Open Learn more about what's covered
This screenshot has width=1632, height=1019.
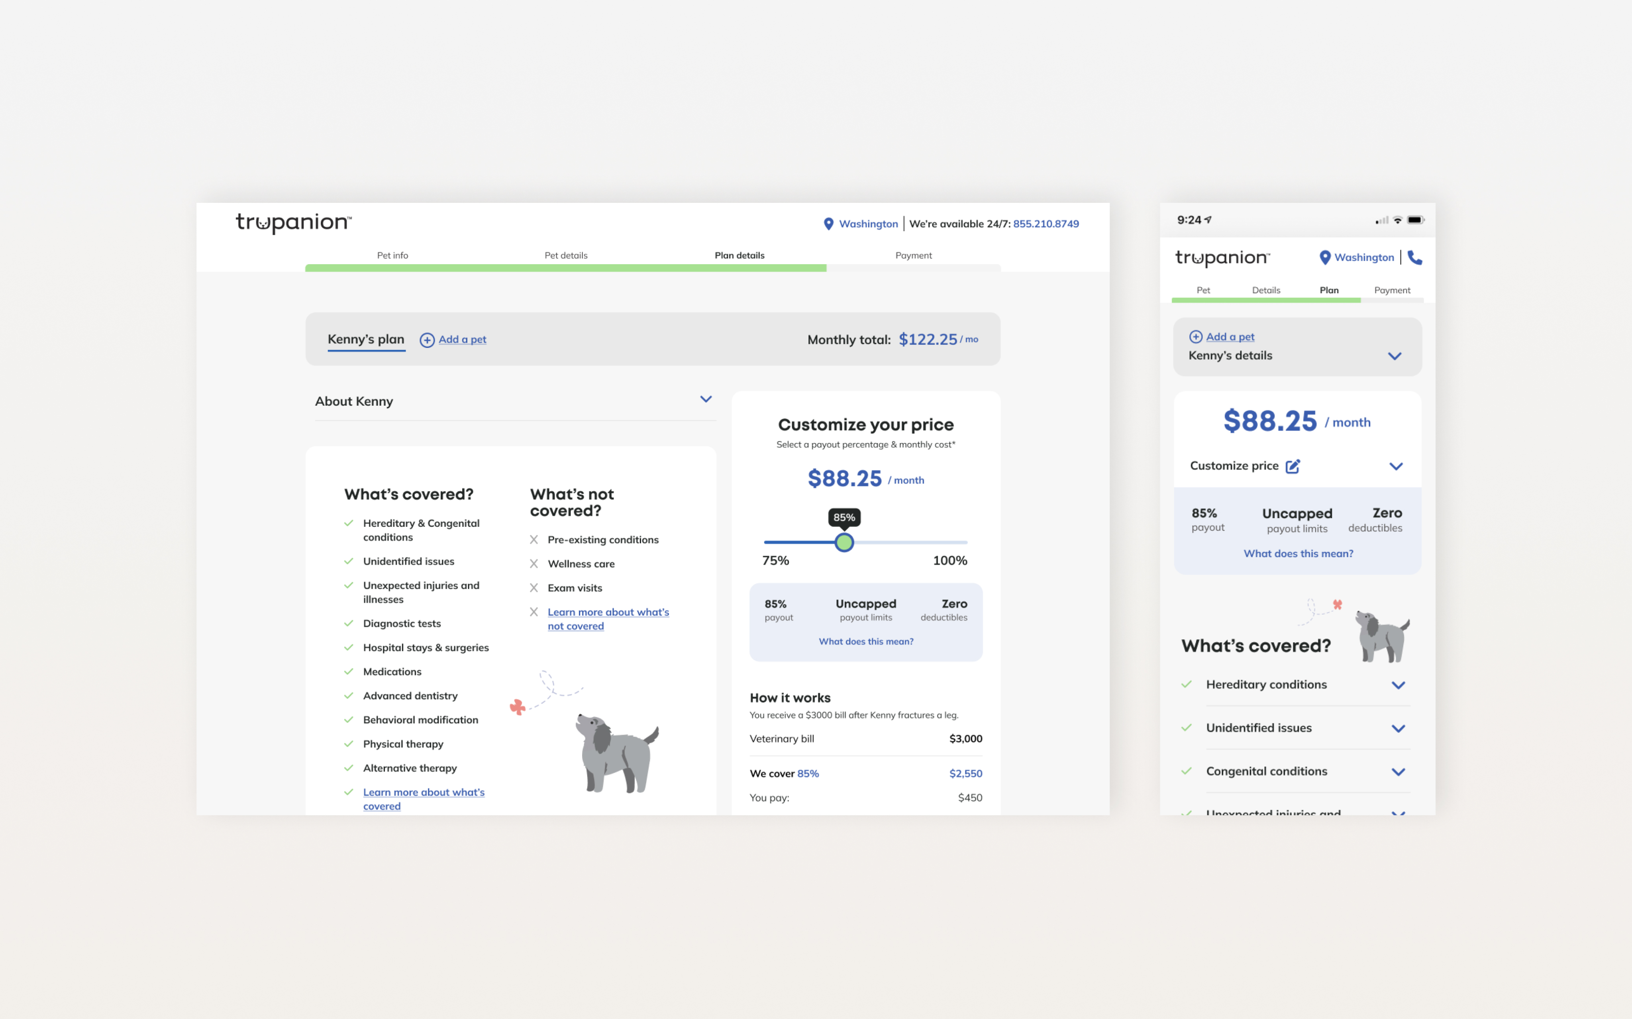[x=424, y=799]
